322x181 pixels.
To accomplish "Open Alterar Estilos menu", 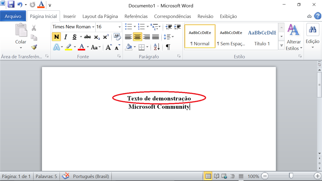I will pos(294,37).
